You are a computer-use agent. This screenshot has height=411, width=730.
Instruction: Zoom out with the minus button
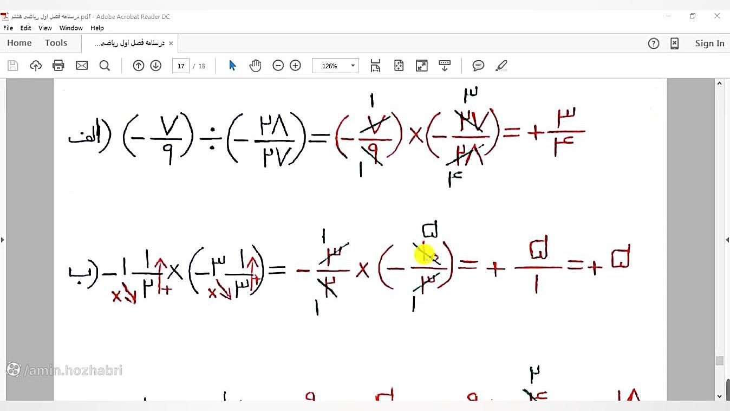click(278, 66)
